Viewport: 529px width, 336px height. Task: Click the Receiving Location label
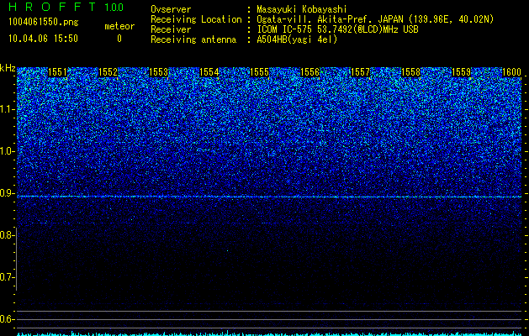196,19
